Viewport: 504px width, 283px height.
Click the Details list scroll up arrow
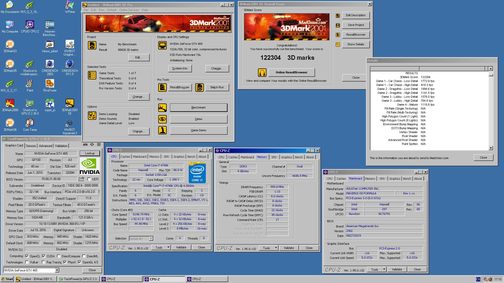(x=491, y=69)
